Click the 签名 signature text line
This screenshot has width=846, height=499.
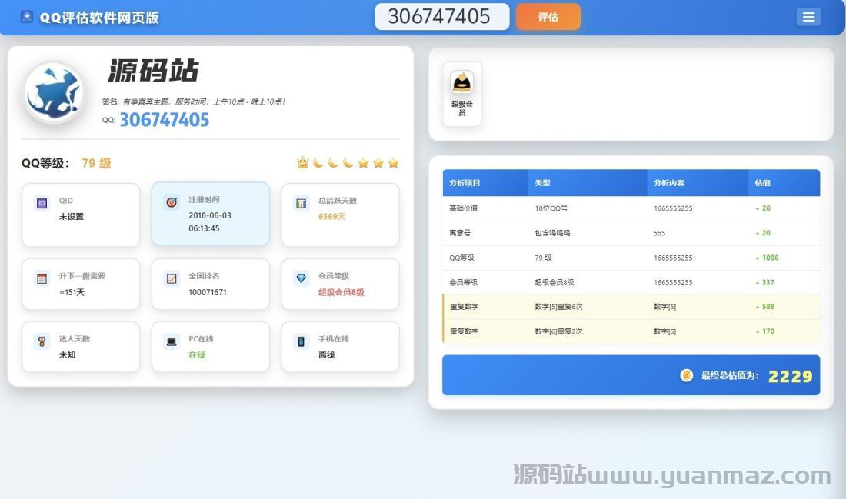click(193, 101)
